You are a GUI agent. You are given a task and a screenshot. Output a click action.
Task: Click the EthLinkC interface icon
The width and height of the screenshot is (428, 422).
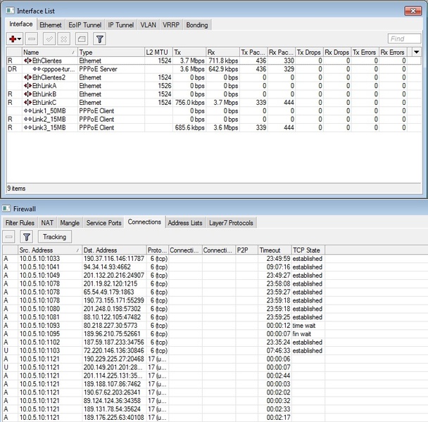coord(27,103)
